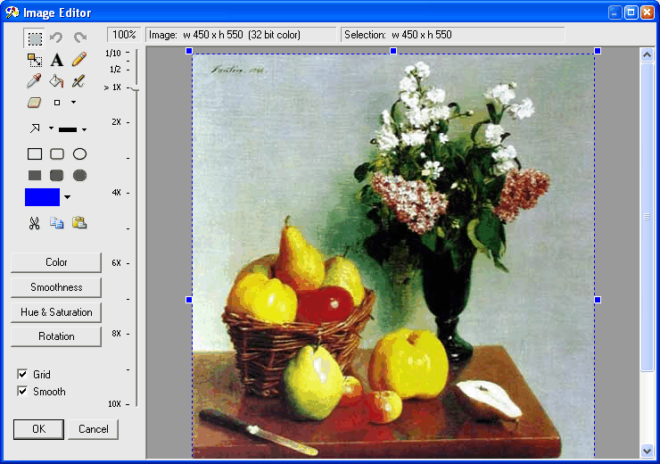This screenshot has height=464, width=660.
Task: Set zoom slider to 4X mark
Action: [x=128, y=193]
